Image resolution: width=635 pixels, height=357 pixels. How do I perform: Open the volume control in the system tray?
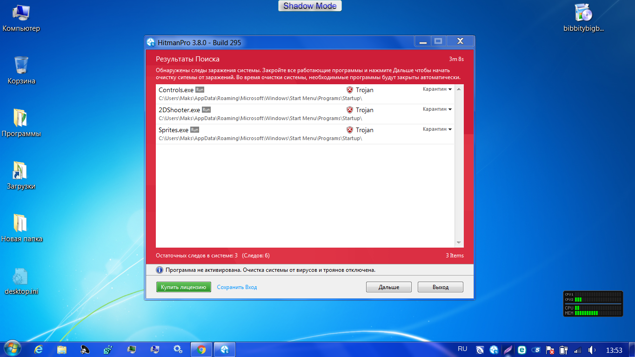592,350
